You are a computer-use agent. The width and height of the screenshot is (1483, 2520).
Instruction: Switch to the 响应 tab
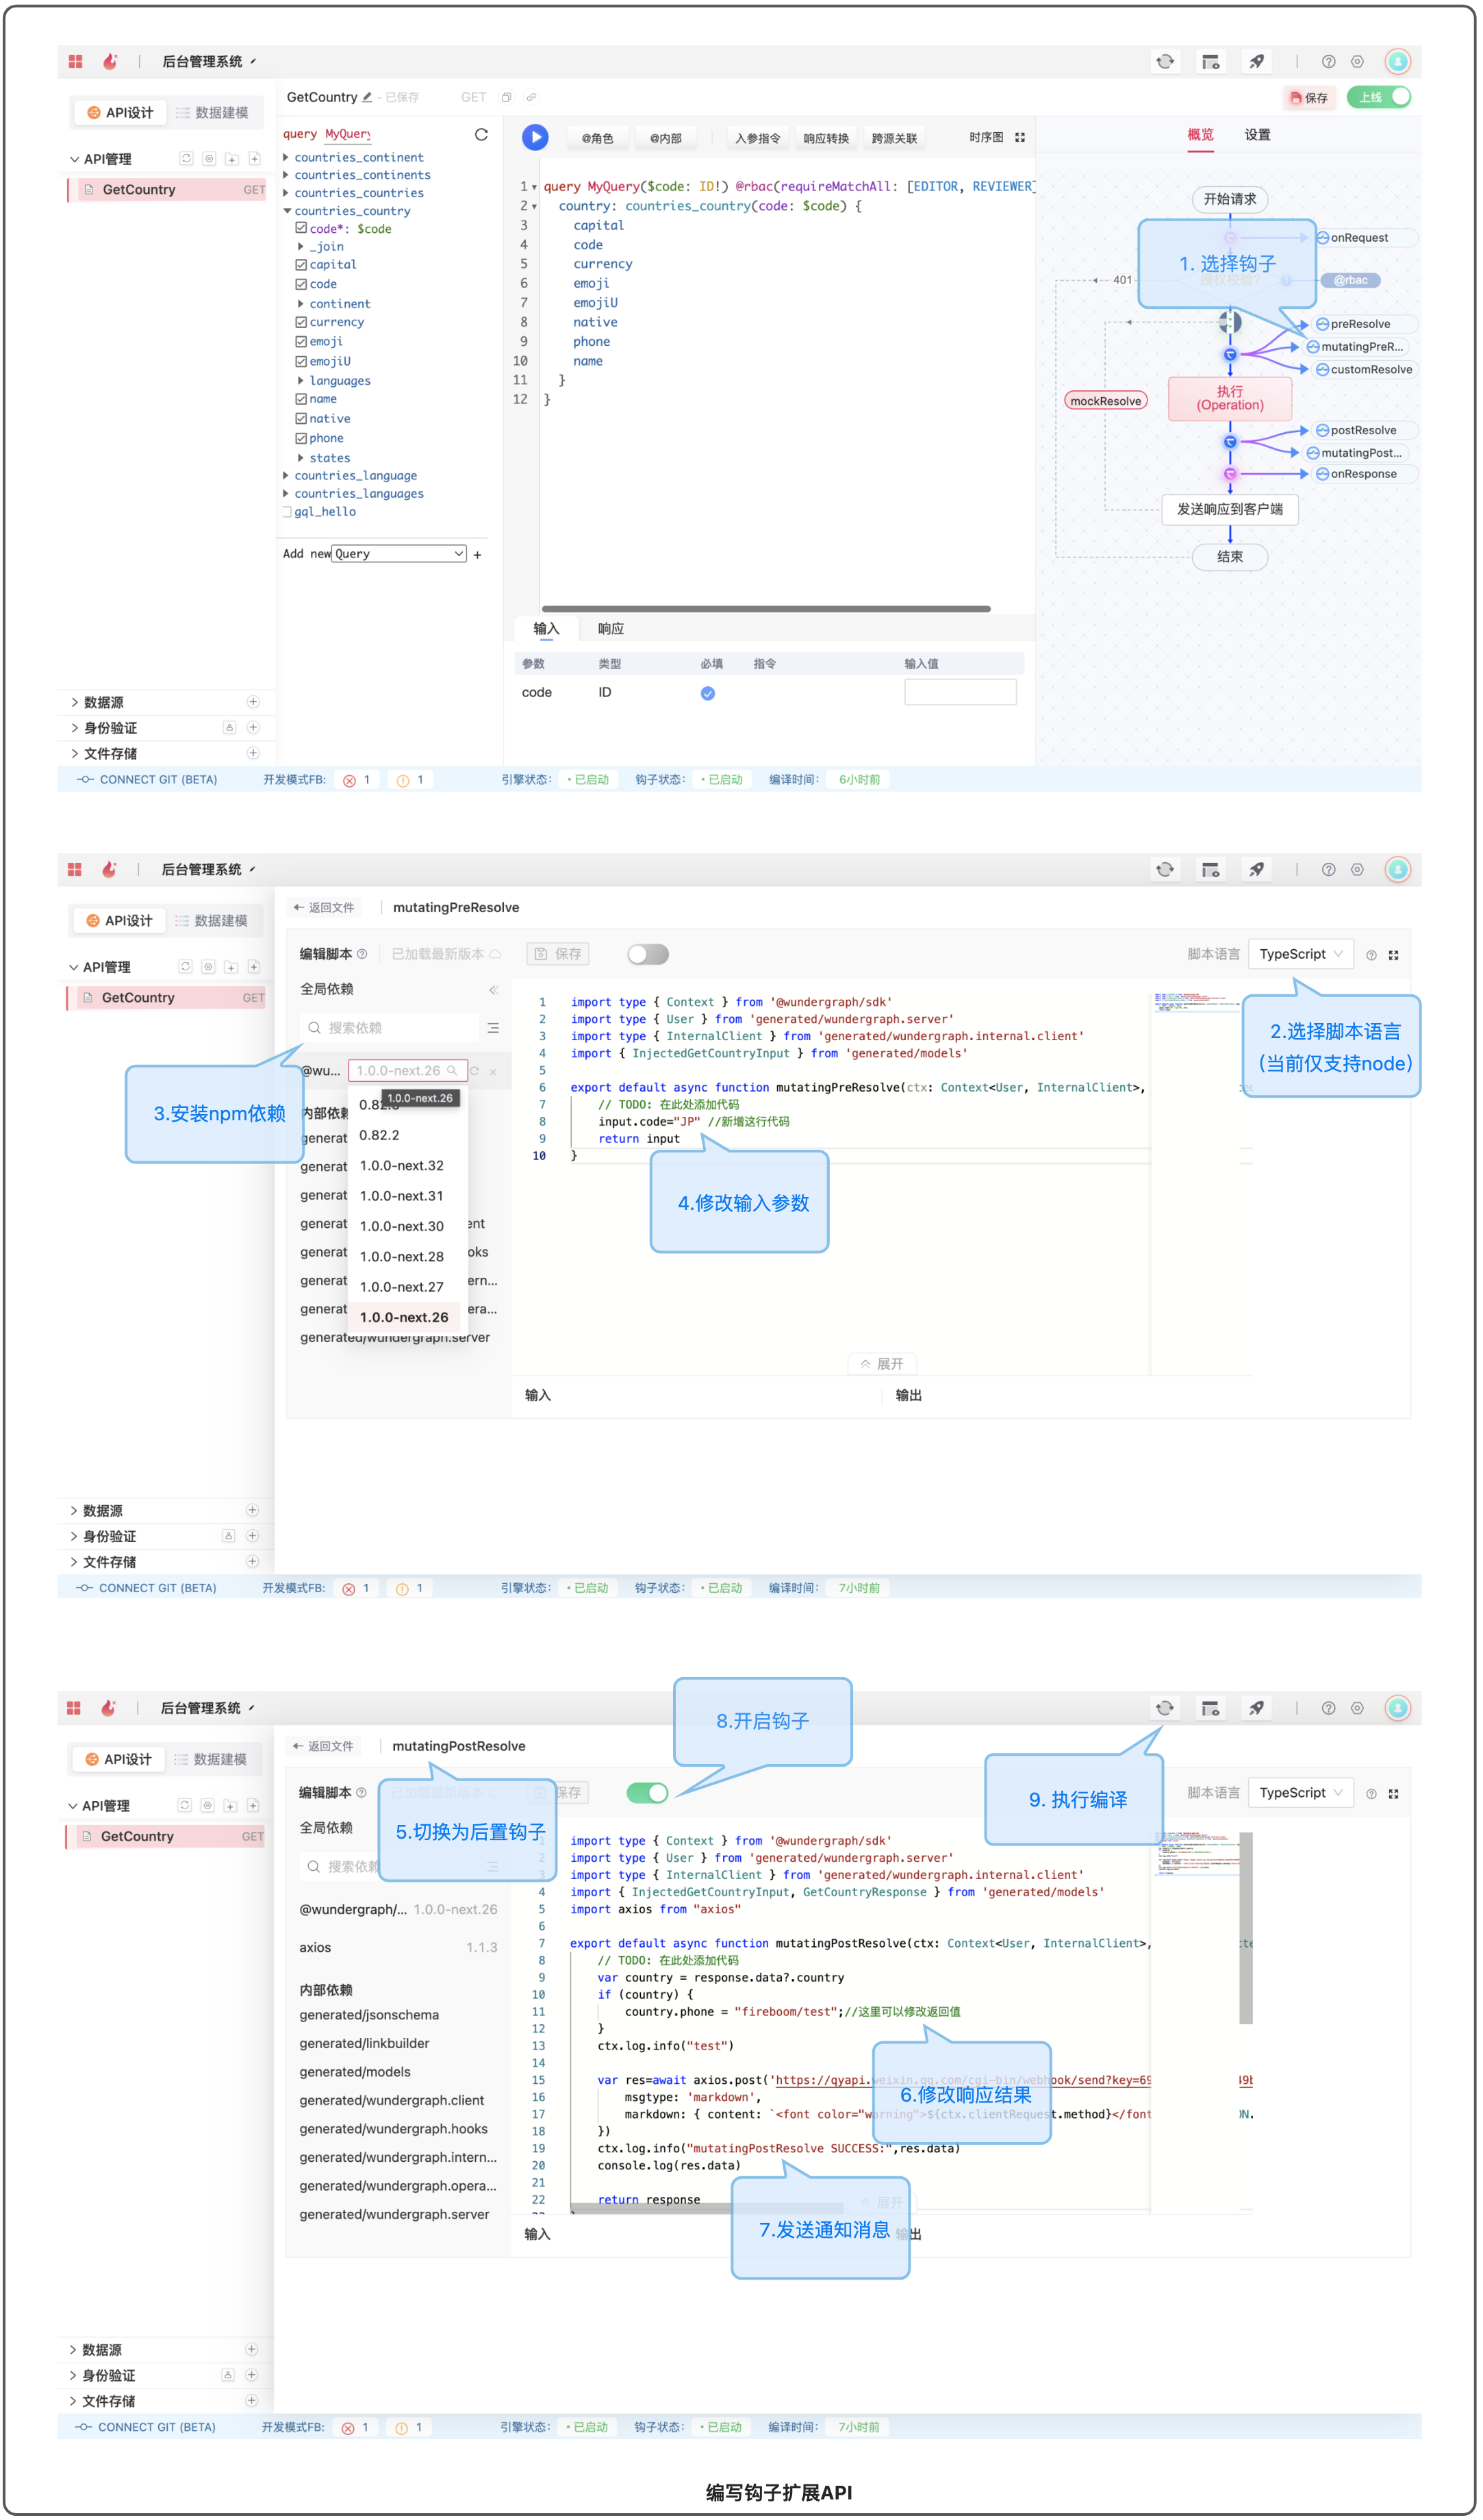(610, 629)
